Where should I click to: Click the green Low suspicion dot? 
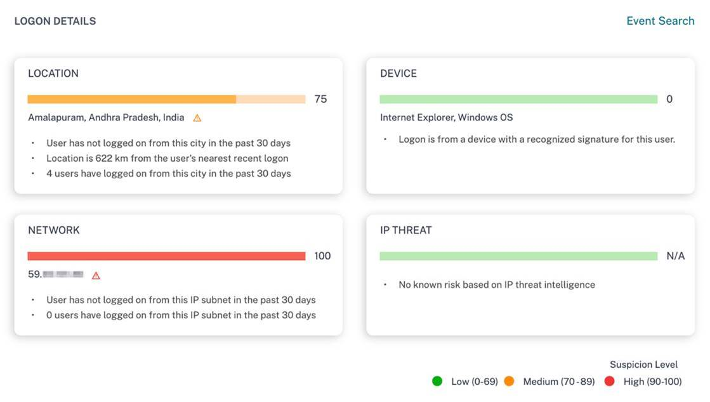point(437,381)
